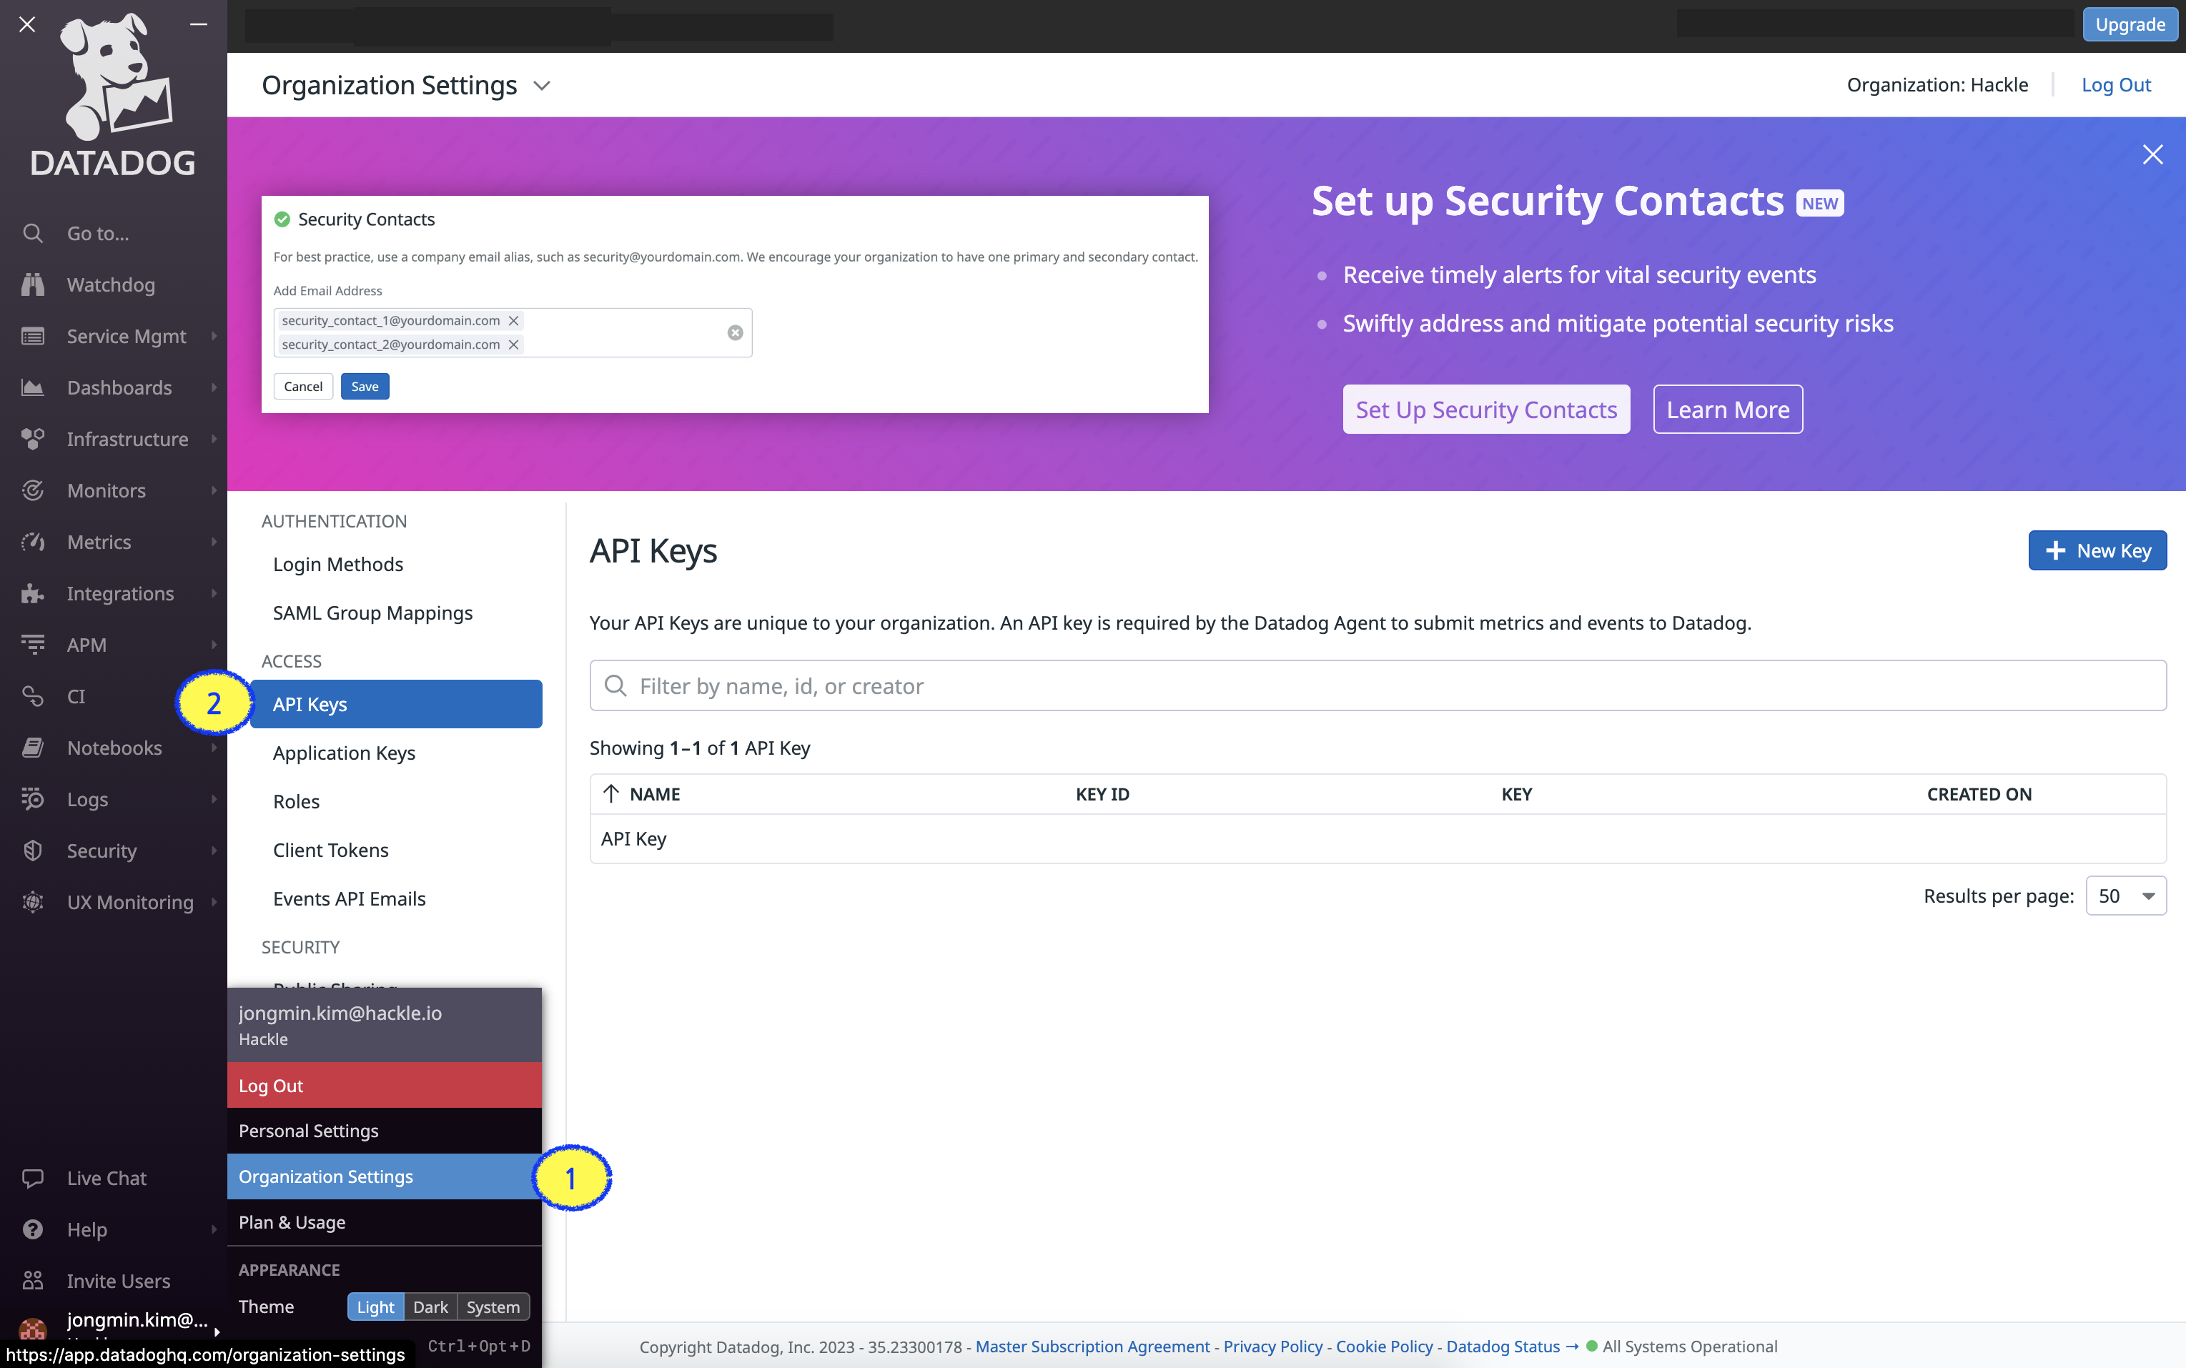Expand the Dashboards submenu arrow
This screenshot has height=1368, width=2186.
214,387
